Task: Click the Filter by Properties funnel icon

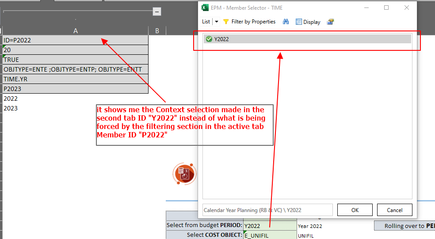Action: pyautogui.click(x=226, y=22)
